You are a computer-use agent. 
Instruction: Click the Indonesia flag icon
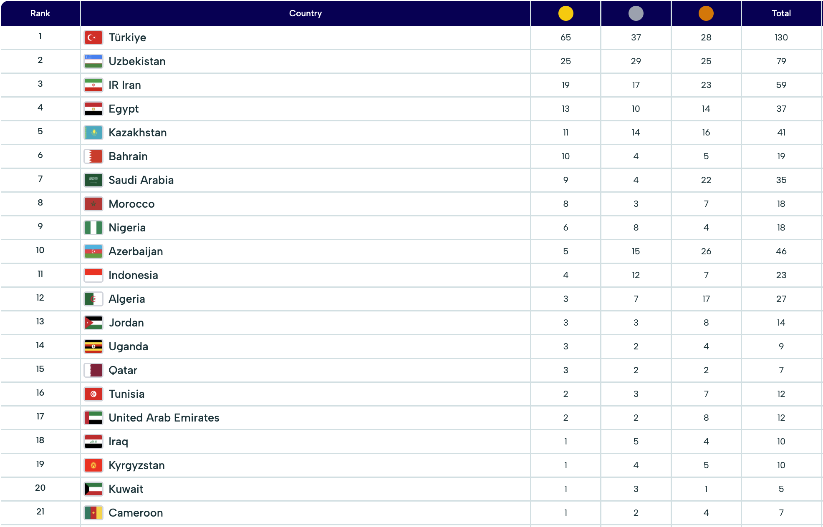pyautogui.click(x=93, y=275)
